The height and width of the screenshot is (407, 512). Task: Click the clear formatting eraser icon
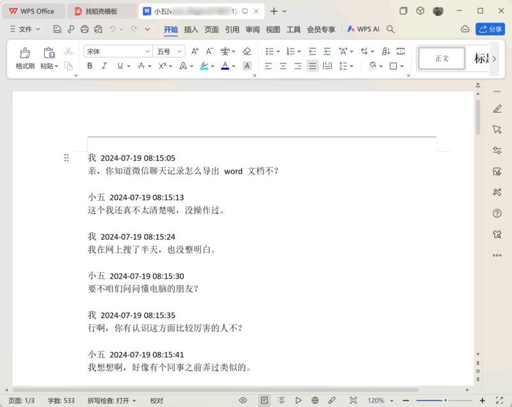coord(247,51)
